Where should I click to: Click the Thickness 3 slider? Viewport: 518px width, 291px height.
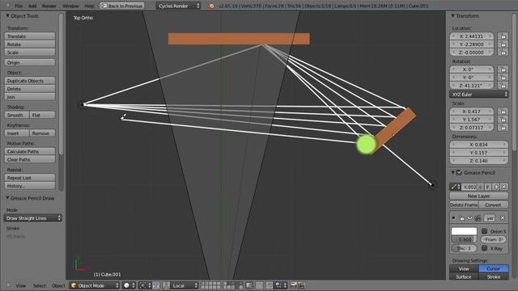point(464,248)
